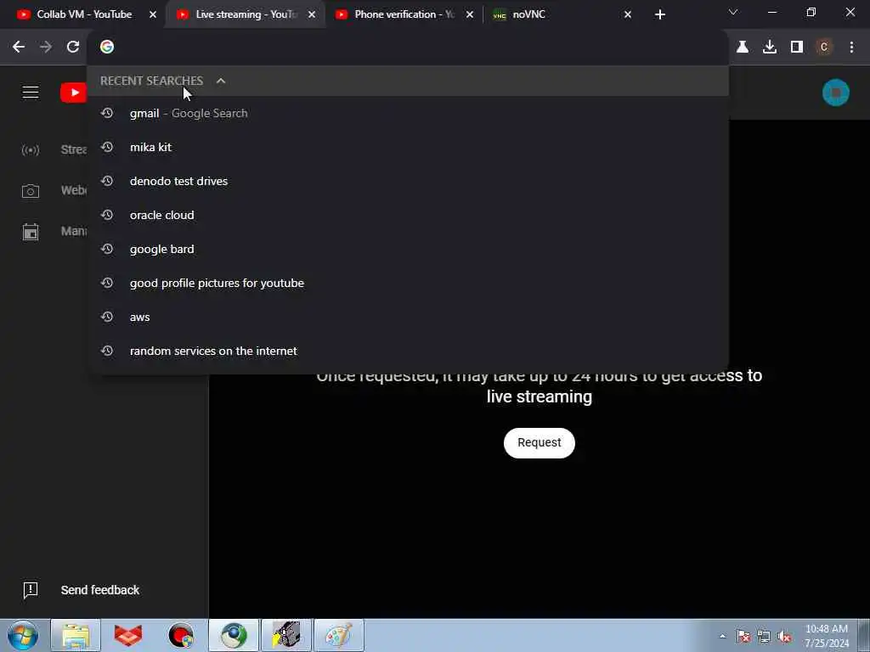The image size is (870, 652).
Task: Select the Webcam camera sidebar icon
Action: pyautogui.click(x=31, y=191)
